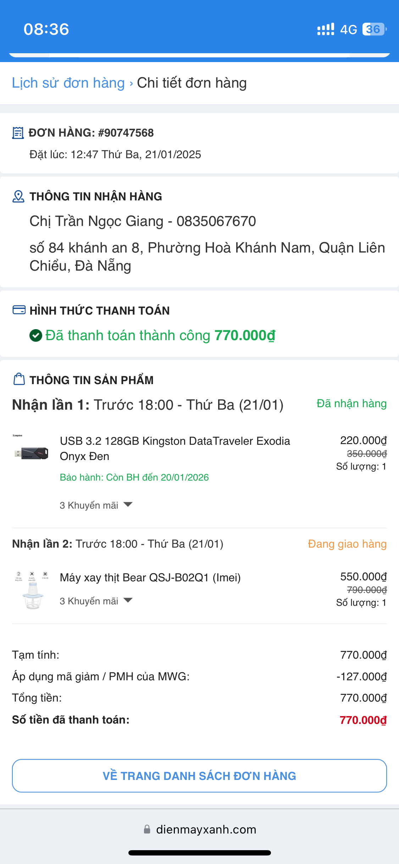Open Máy xay thịt Bear QSJ-B02Q1 title
Screen dimensions: 399x864
pos(150,577)
